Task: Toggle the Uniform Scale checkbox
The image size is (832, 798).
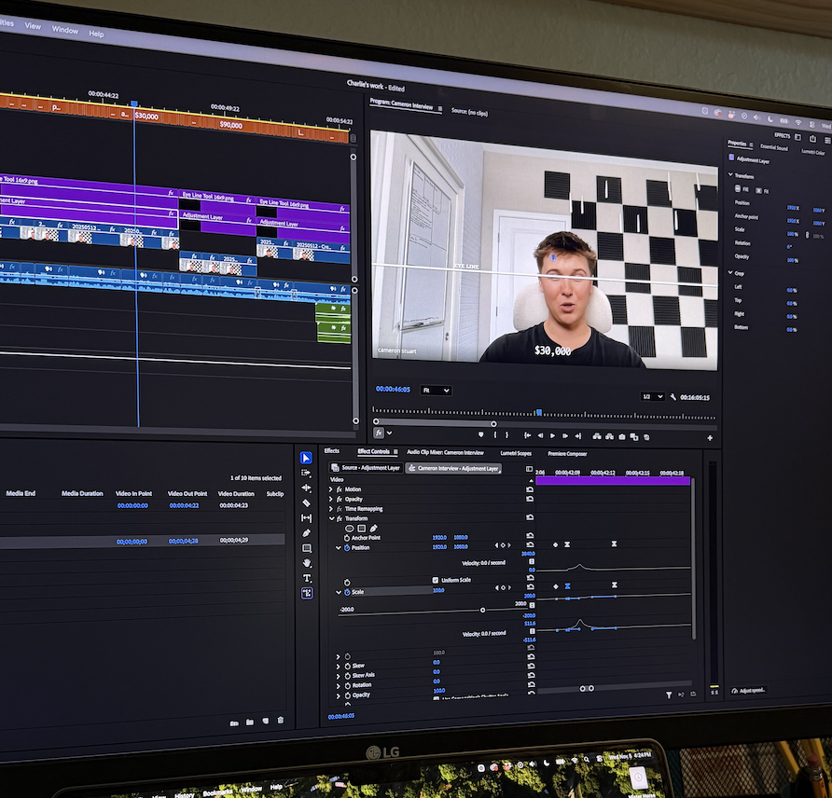Action: tap(436, 580)
